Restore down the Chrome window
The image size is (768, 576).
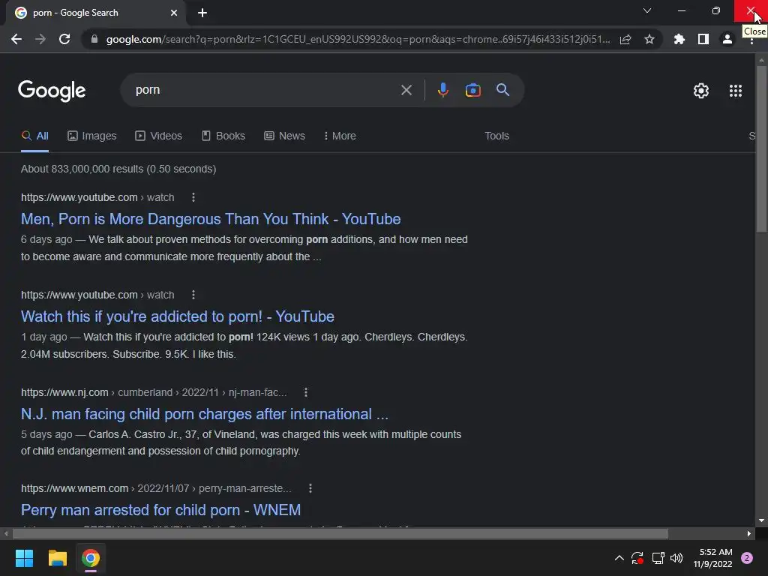(x=715, y=10)
